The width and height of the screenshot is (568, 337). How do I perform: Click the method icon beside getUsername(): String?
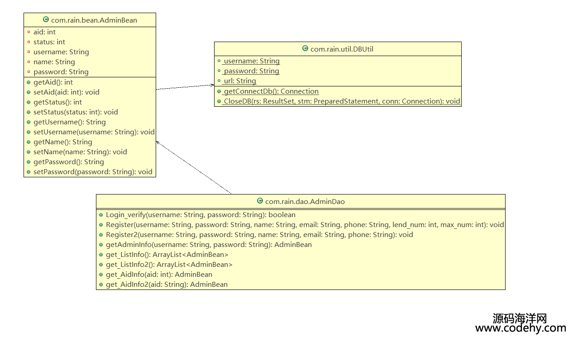[x=29, y=122]
